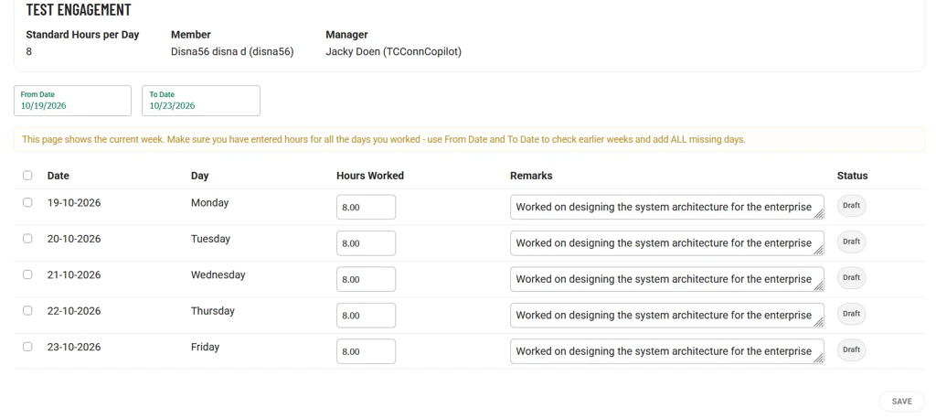Click resize grip of Friday's remarks box
Viewport: 936px width, 419px height.
coord(818,359)
